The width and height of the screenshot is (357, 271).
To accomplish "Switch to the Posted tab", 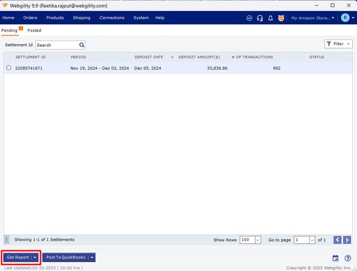I will (x=34, y=30).
